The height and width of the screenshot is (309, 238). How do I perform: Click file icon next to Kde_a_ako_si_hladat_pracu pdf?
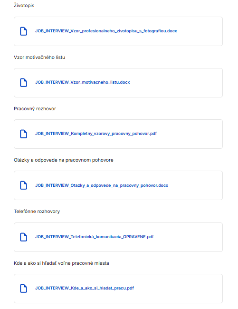coord(24,289)
